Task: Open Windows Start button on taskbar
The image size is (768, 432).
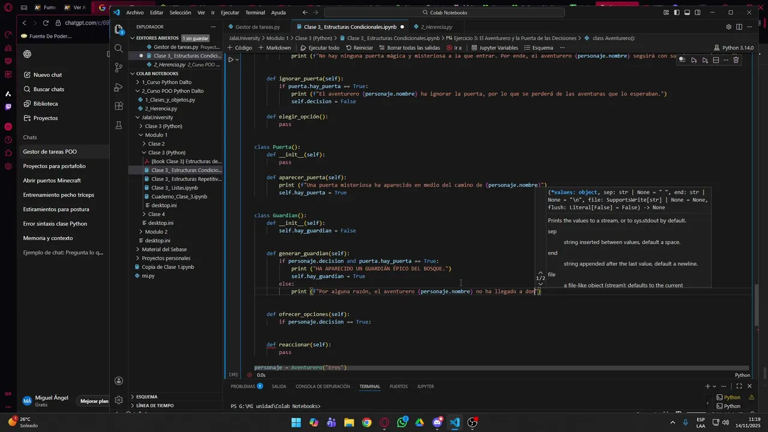Action: click(x=296, y=422)
